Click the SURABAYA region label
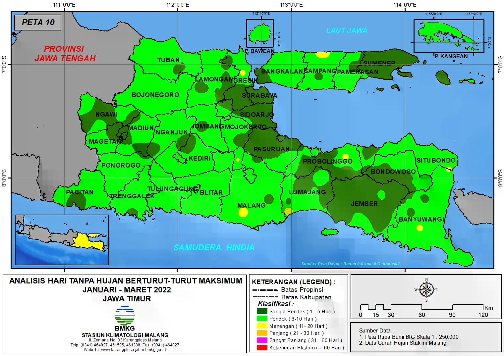 coord(259,96)
